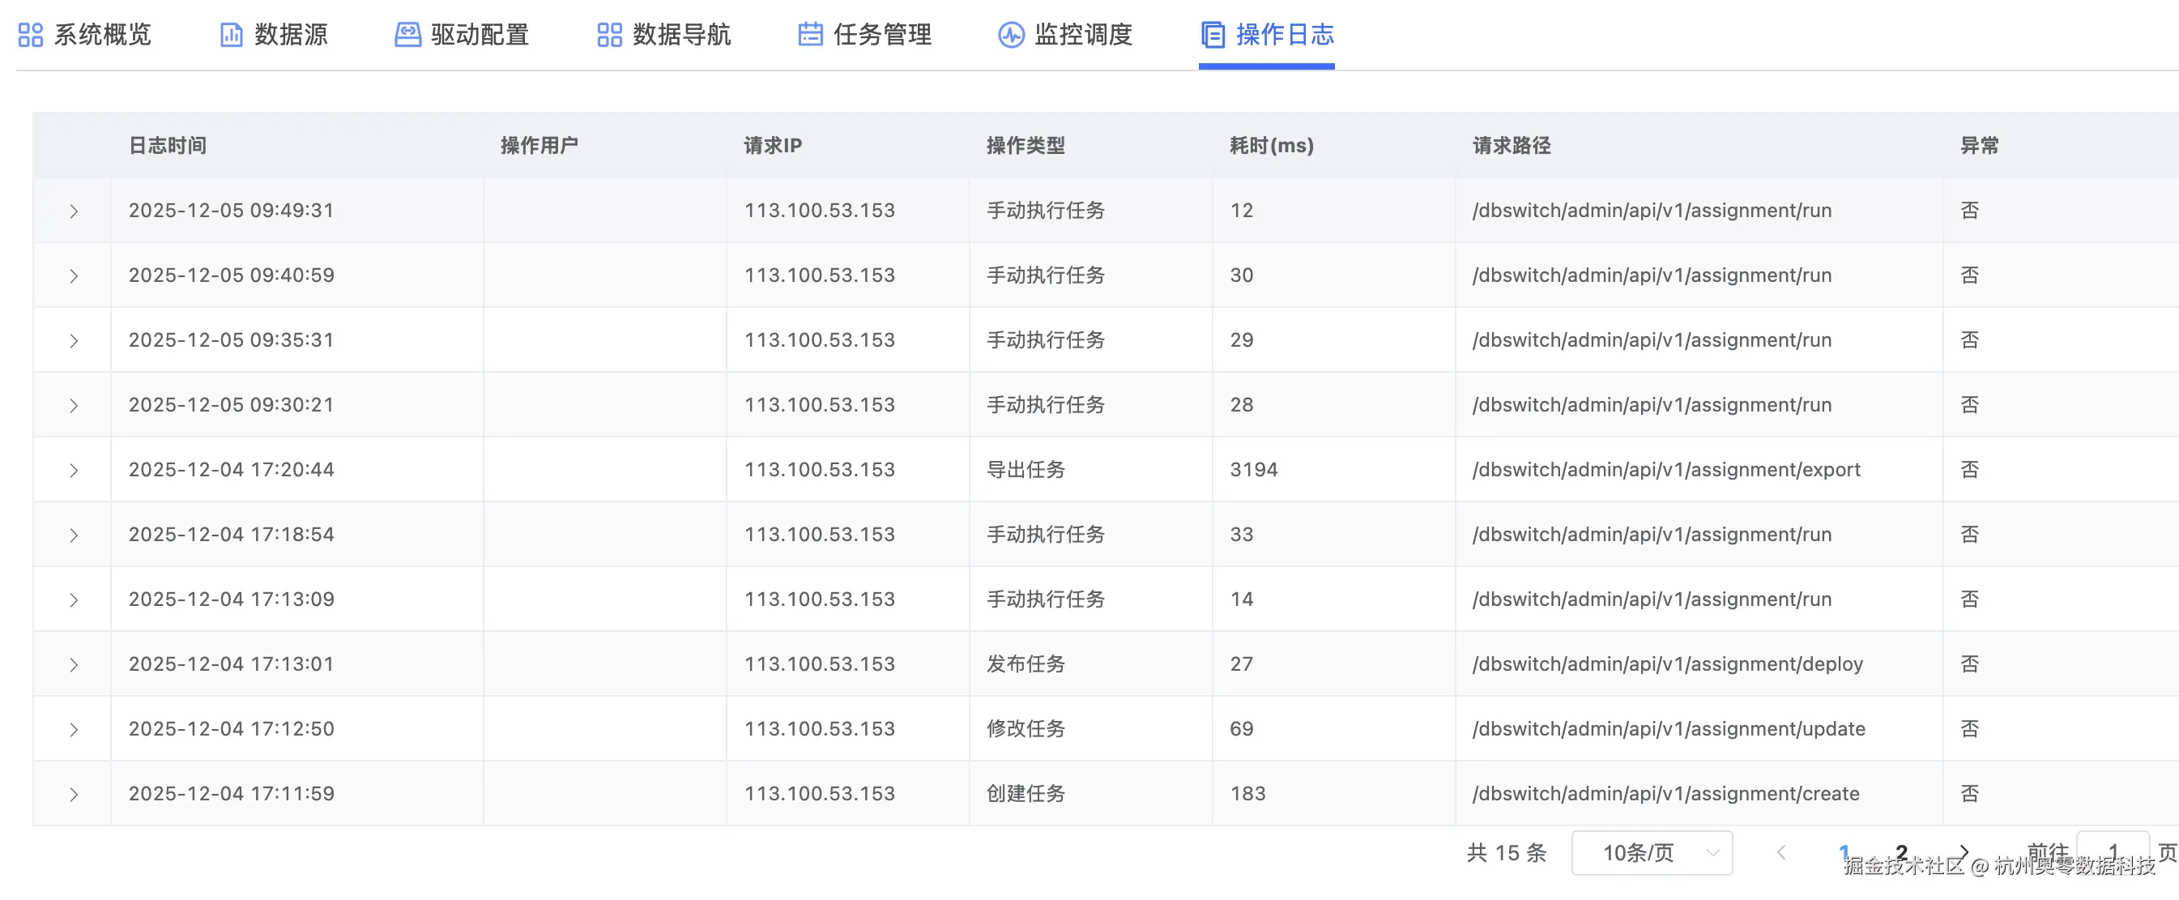2179x900 pixels.
Task: Click the 驱动配置 gamepad icon
Action: coord(408,36)
